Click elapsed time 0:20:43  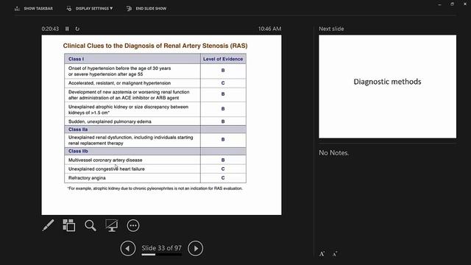[50, 29]
